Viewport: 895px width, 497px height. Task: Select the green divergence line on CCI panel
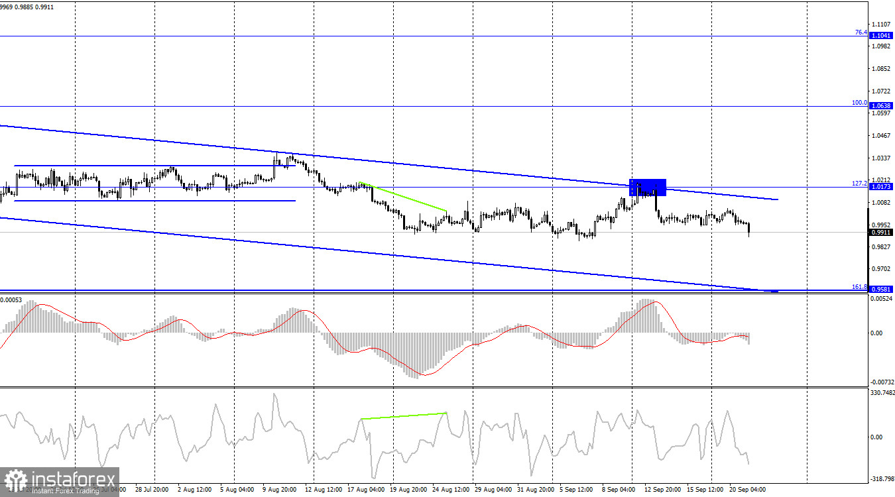(x=404, y=415)
